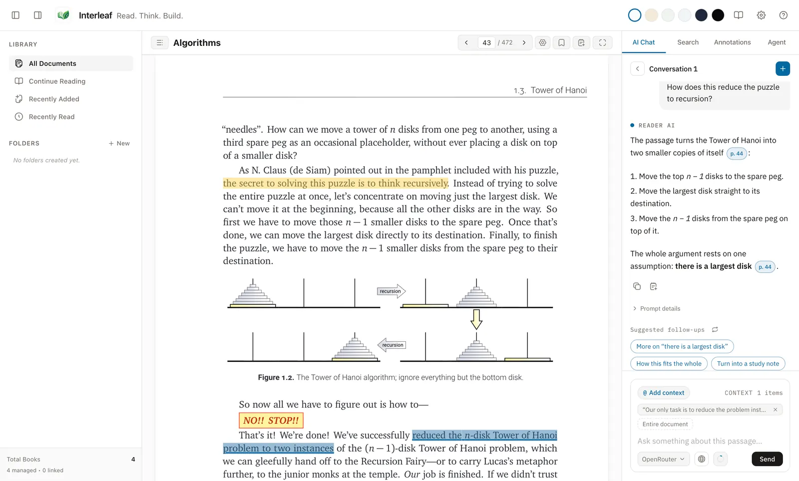Copy the Reader AI response

(x=637, y=286)
